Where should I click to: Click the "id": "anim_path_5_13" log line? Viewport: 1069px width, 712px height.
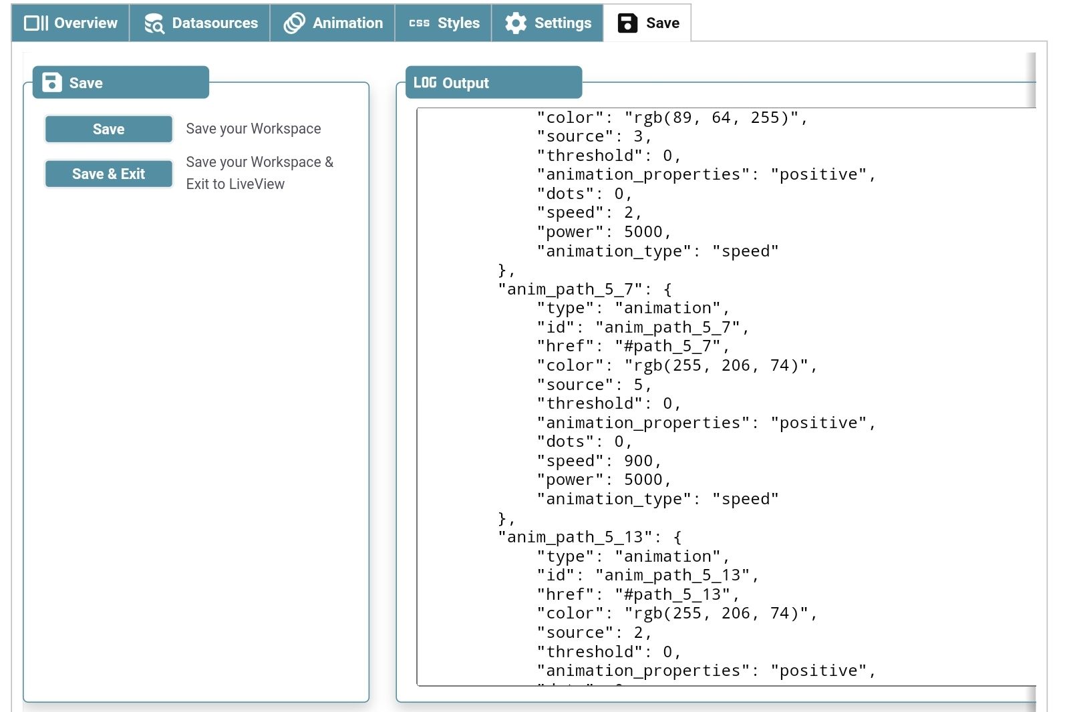647,575
